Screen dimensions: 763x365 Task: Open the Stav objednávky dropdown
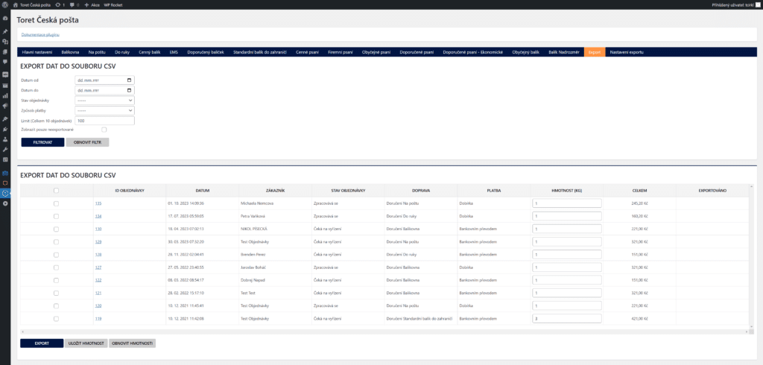[104, 101]
